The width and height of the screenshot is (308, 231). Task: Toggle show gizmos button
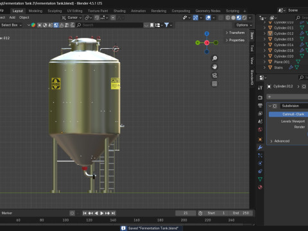pyautogui.click(x=196, y=18)
